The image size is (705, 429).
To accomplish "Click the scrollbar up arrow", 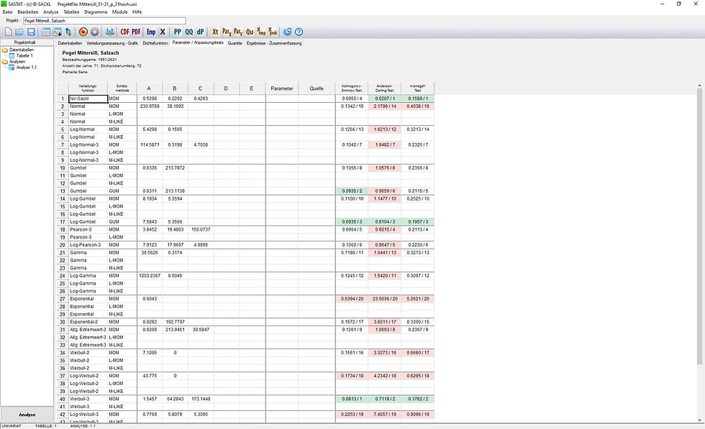I will [699, 86].
